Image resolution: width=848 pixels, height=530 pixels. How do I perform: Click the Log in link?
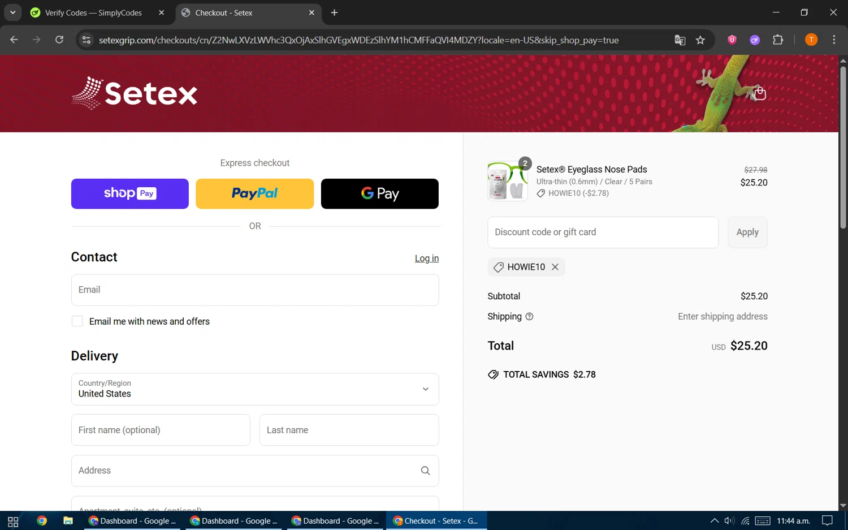(427, 258)
